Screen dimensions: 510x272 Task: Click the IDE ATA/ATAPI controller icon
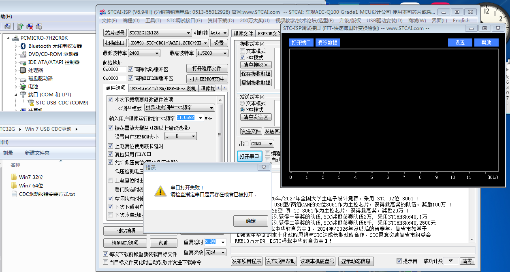(23, 62)
